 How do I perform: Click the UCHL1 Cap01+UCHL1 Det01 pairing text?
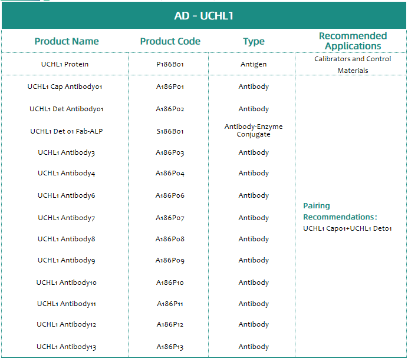pos(347,228)
